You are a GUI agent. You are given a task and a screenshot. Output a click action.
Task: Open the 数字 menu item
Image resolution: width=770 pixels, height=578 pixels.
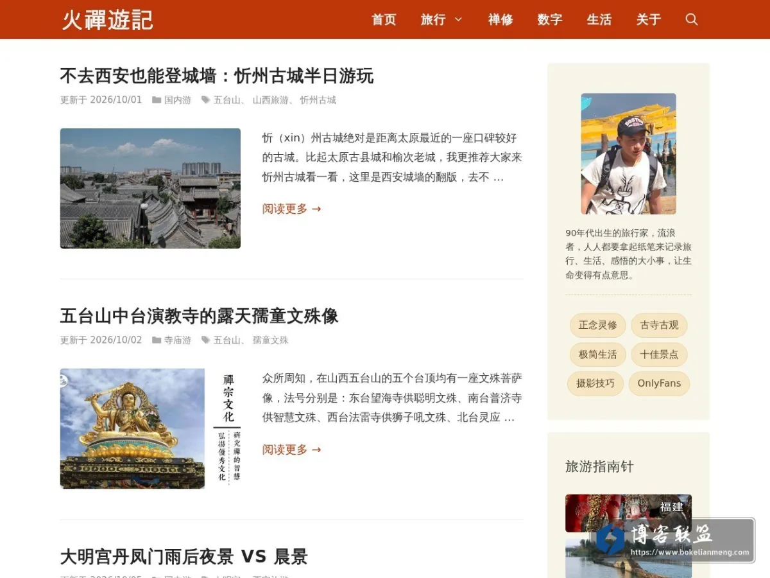pos(550,19)
